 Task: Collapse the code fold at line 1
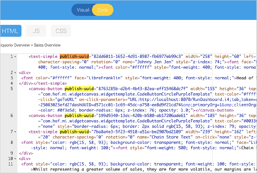click(x=15, y=56)
